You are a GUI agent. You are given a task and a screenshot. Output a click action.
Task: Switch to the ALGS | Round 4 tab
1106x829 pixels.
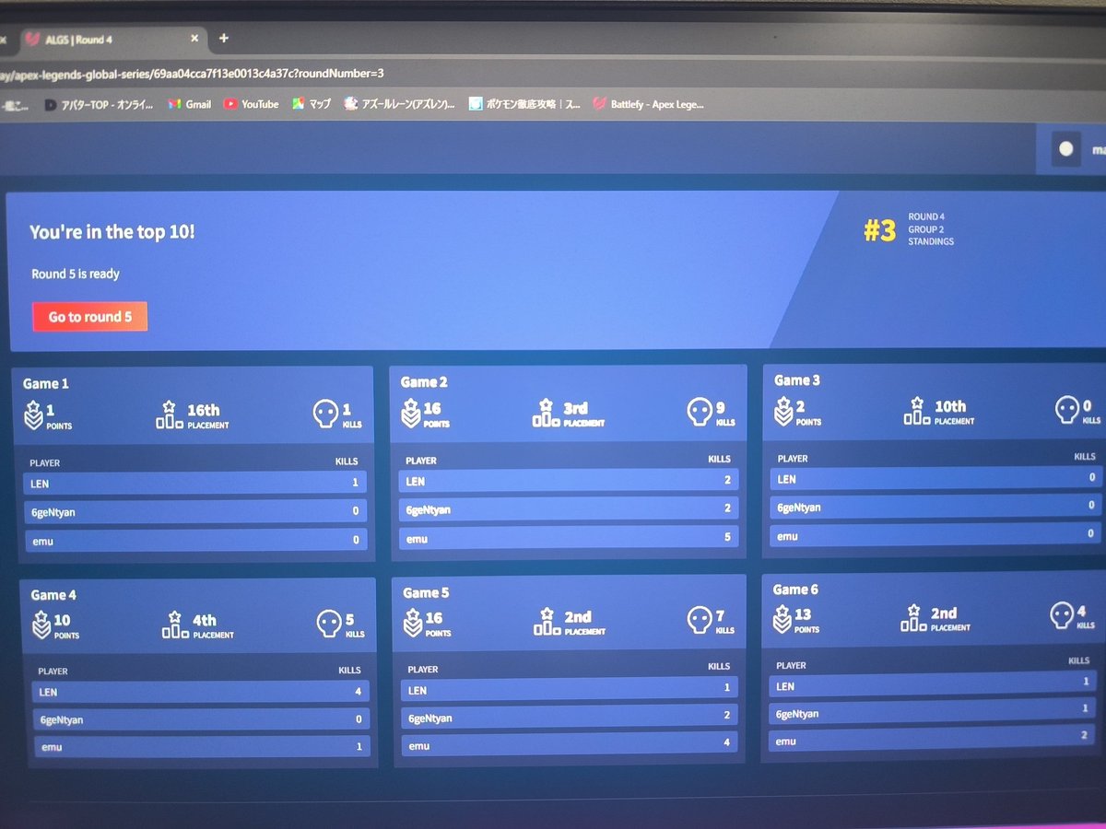coord(101,39)
